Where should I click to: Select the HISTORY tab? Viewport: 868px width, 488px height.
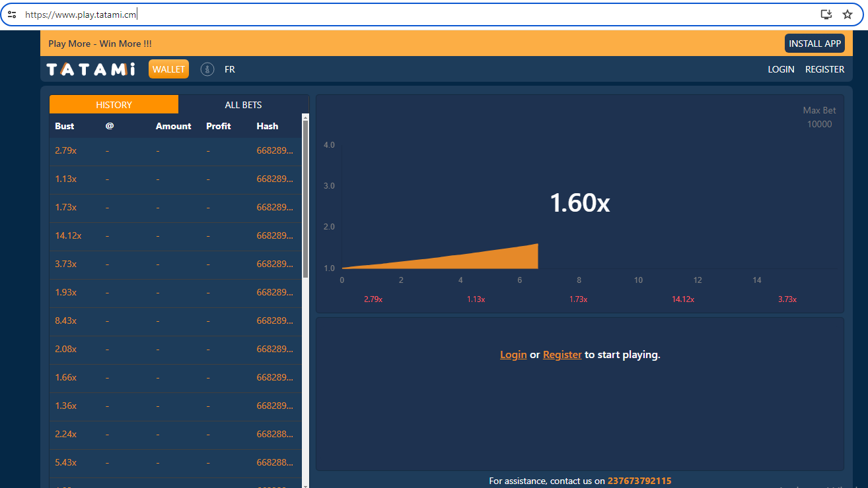tap(114, 105)
